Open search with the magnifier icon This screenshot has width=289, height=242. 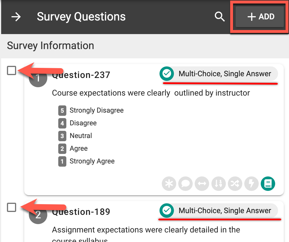(219, 17)
